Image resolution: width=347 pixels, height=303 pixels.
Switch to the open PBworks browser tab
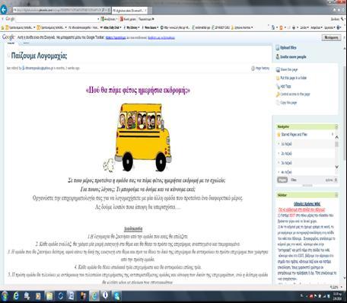click(x=129, y=11)
